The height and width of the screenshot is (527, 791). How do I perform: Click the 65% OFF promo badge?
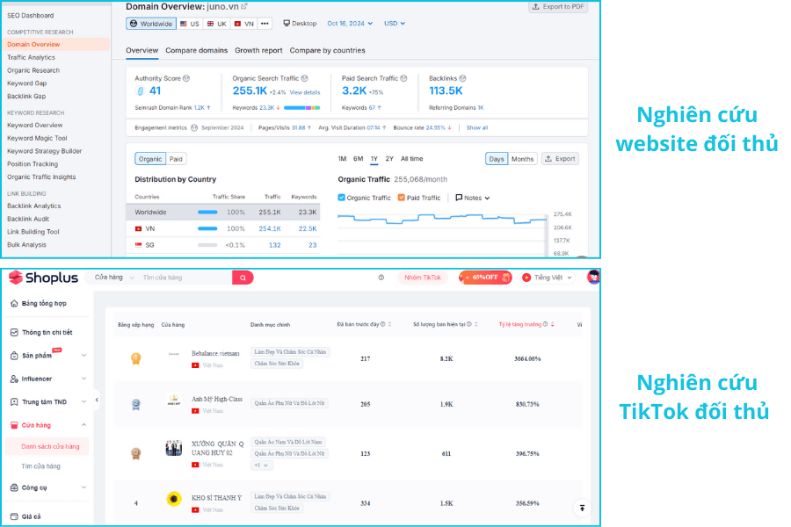coord(485,278)
